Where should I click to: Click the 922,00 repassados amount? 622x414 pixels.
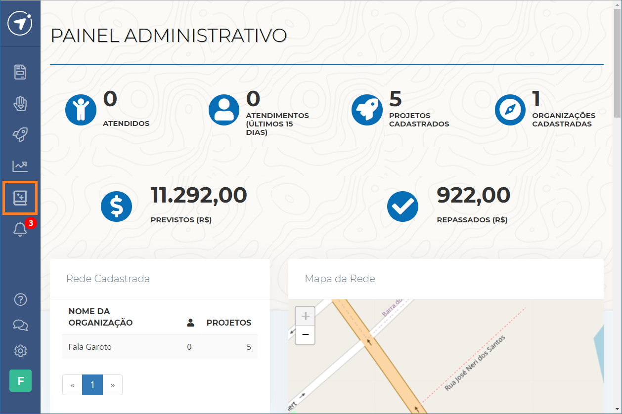click(x=474, y=195)
